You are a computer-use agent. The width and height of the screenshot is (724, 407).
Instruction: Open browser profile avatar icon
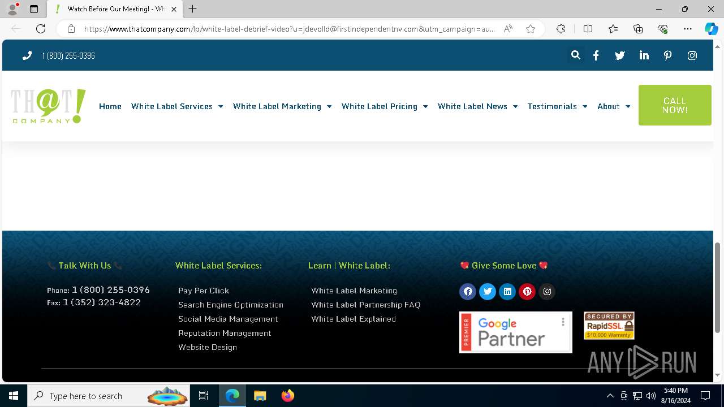click(x=12, y=9)
